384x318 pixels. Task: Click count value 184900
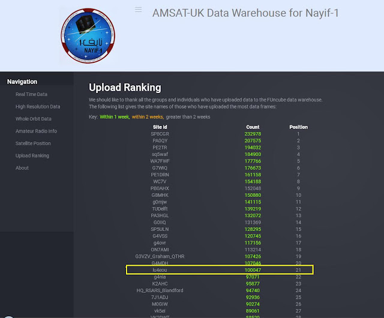[x=253, y=154]
